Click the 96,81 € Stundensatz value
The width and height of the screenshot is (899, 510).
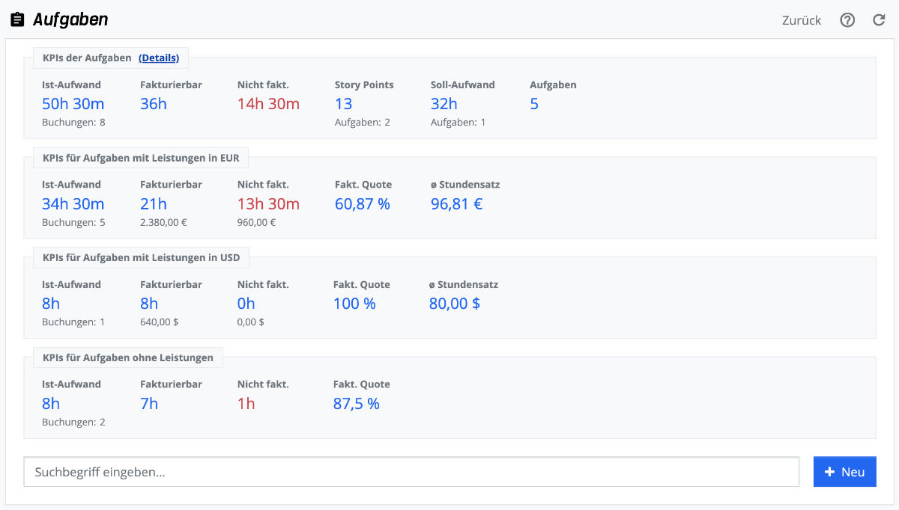[x=456, y=204]
